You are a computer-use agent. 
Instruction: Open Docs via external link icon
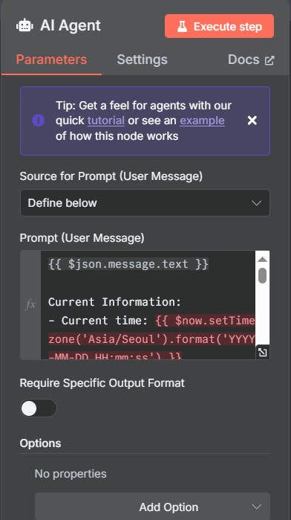269,60
